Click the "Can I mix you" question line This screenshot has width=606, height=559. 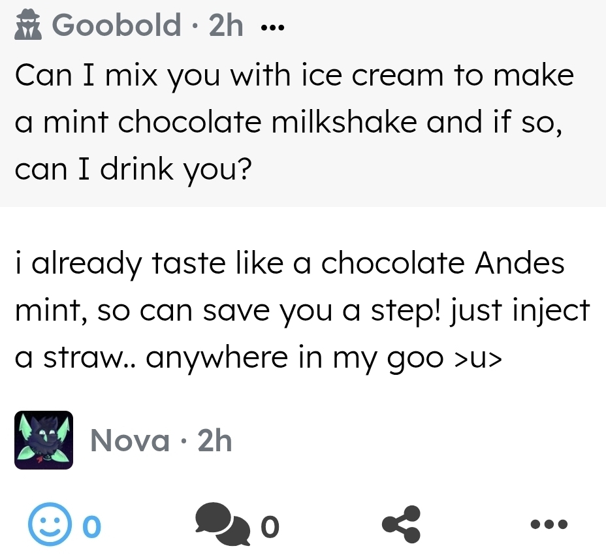[294, 76]
